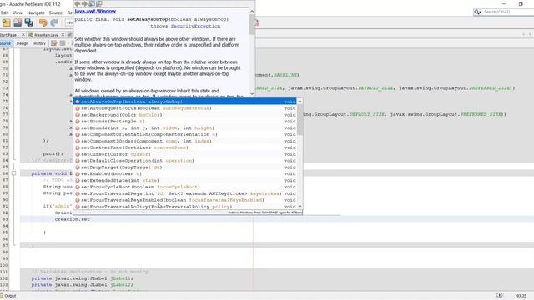This screenshot has height=300, width=534.
Task: Select setAlwaysOnTop(boolean alwaysOnTop) completion
Action: point(185,102)
